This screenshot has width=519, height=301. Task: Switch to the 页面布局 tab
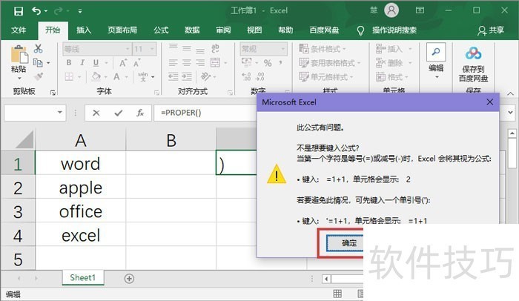click(122, 30)
